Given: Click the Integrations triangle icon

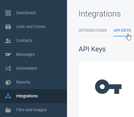Looking at the screenshot, I should (x=8, y=96).
